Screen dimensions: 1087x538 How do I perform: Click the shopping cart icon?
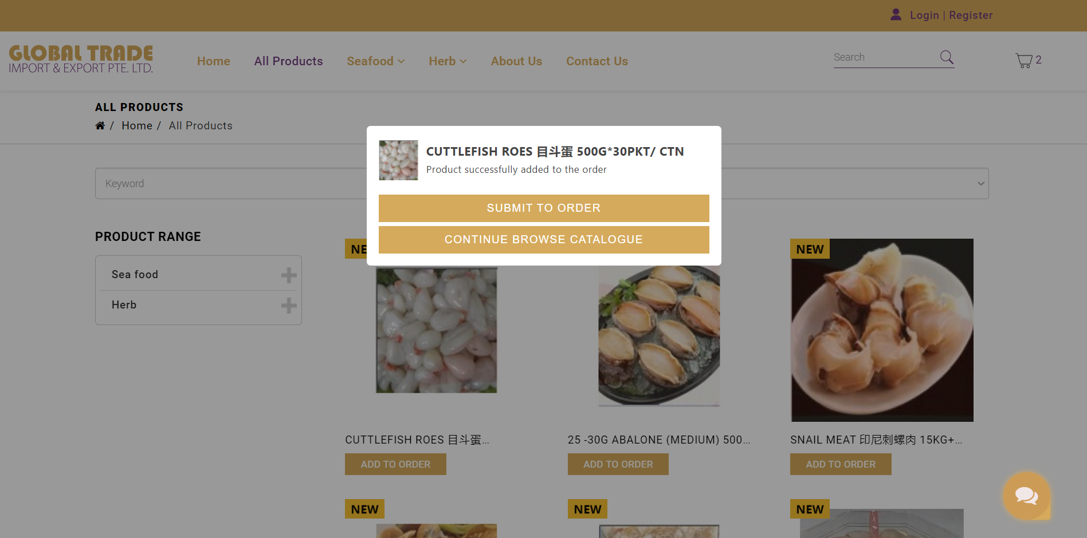pyautogui.click(x=1024, y=60)
